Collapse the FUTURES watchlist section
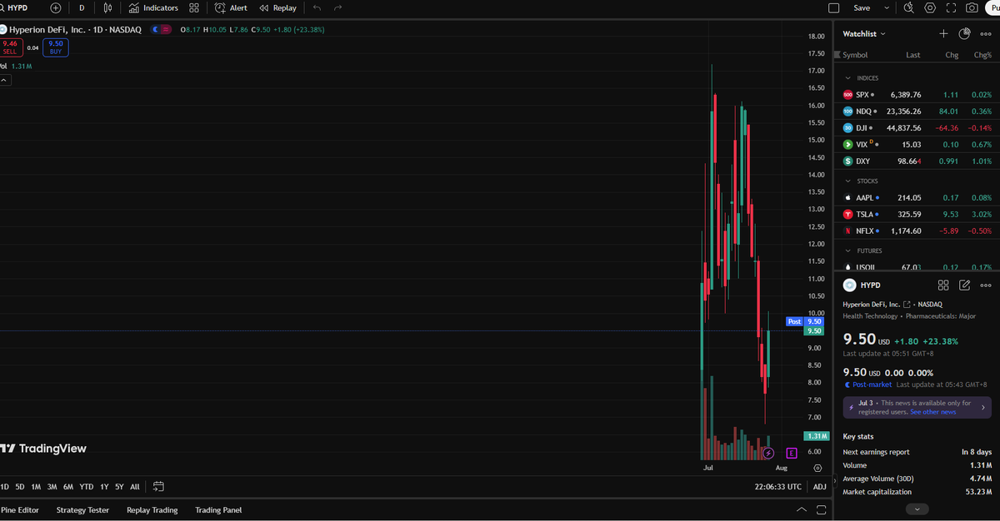Viewport: 1000px width, 521px height. pos(848,251)
